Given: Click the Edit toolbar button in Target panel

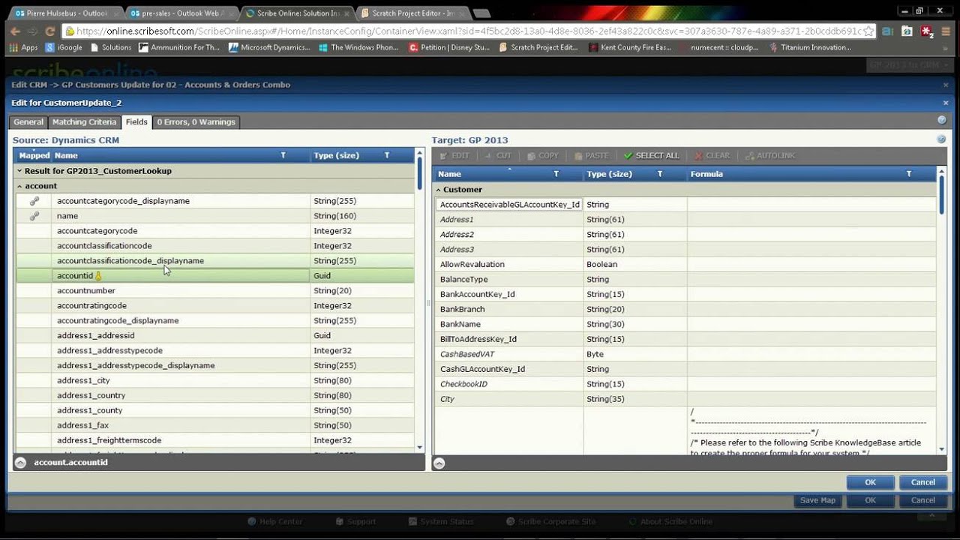Looking at the screenshot, I should click(x=454, y=156).
